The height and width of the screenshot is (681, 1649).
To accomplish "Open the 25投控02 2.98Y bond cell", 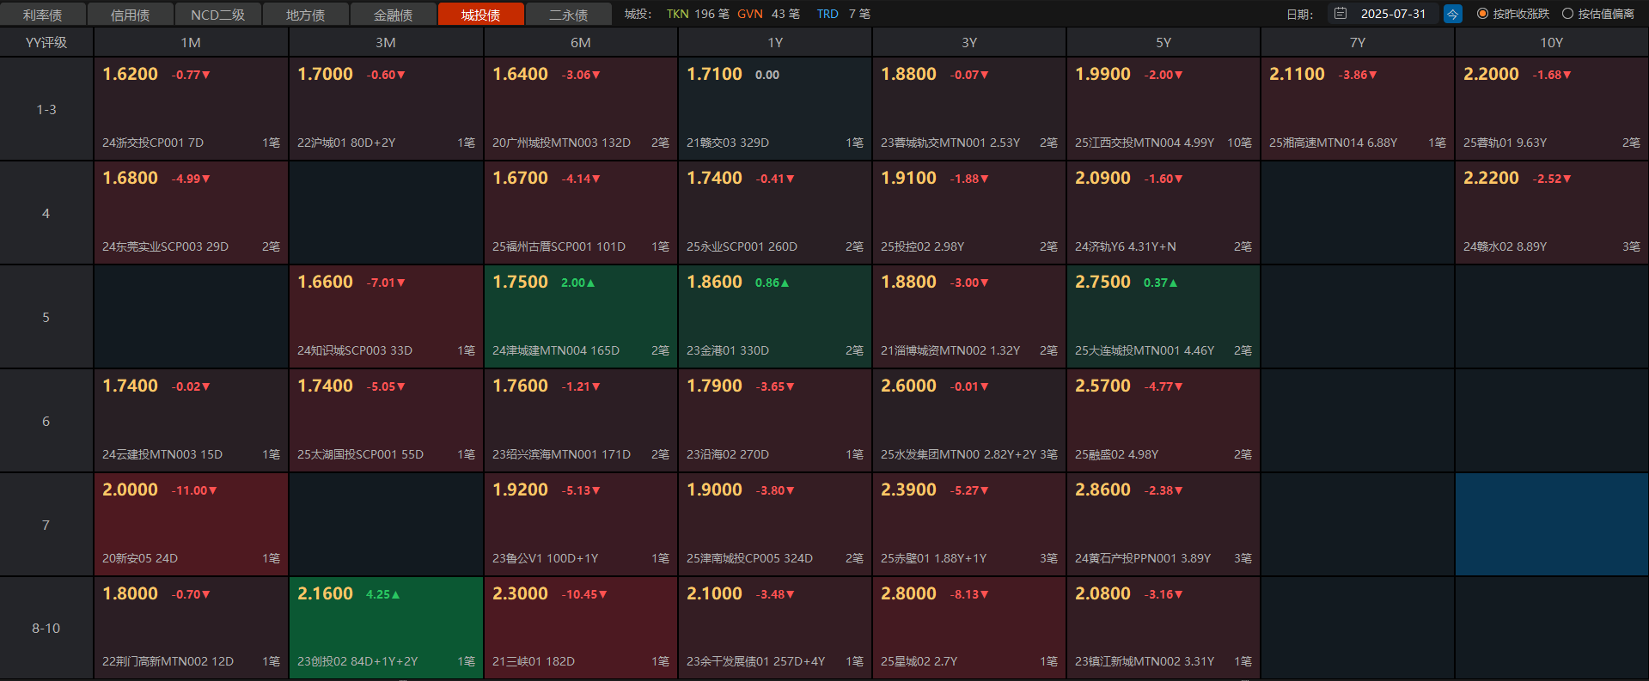I will click(x=969, y=213).
